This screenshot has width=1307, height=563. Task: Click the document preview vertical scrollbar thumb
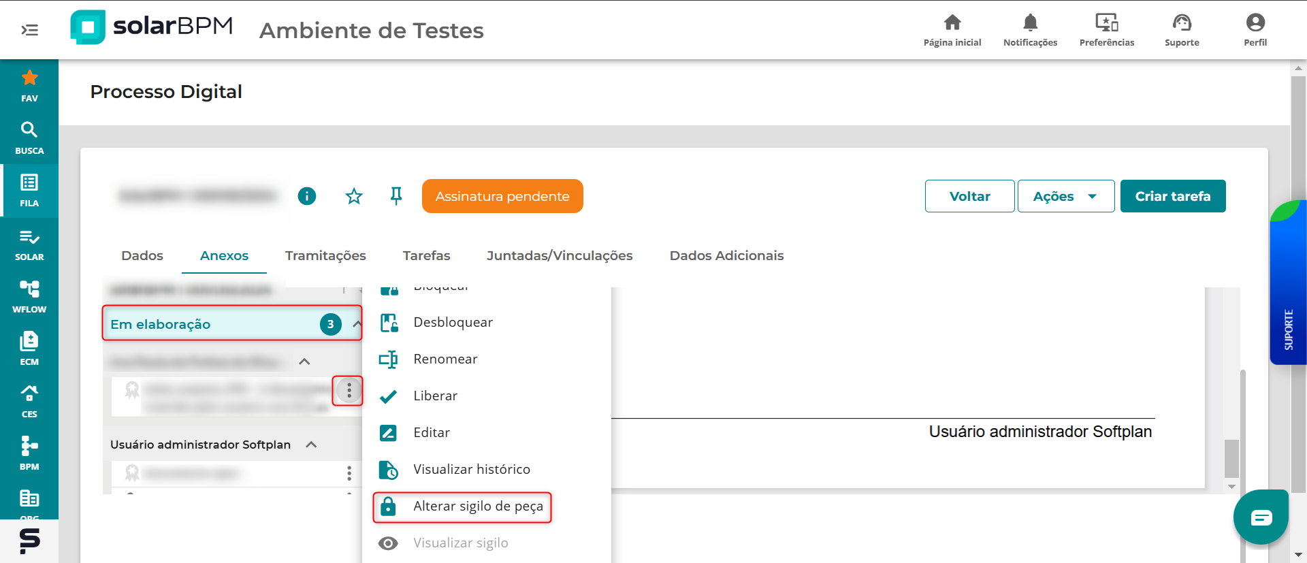pyautogui.click(x=1231, y=458)
